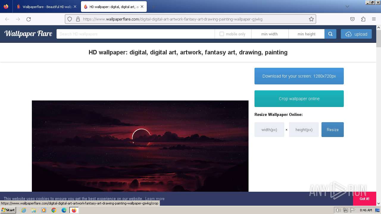Open the Action Center flag icon
Screen dimensions: 381x214
click(x=353, y=210)
